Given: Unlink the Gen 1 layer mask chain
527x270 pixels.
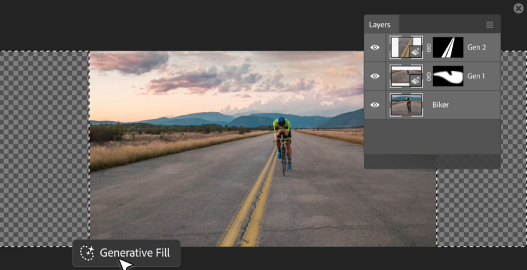Looking at the screenshot, I should (x=428, y=77).
